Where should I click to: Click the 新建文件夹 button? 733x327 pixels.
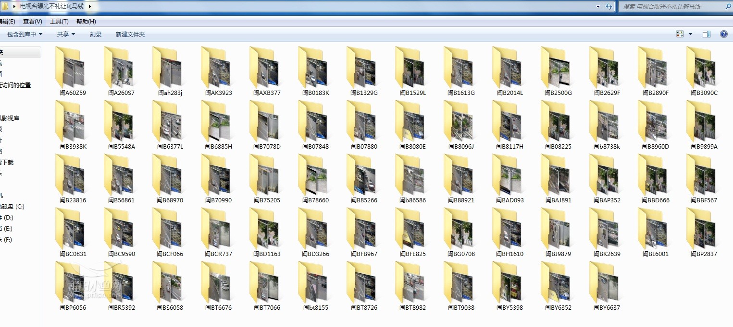130,35
